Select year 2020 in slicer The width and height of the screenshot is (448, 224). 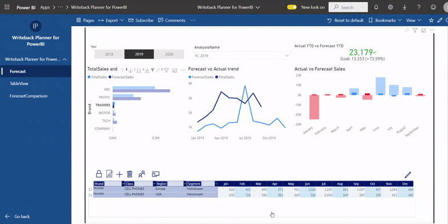tap(169, 54)
